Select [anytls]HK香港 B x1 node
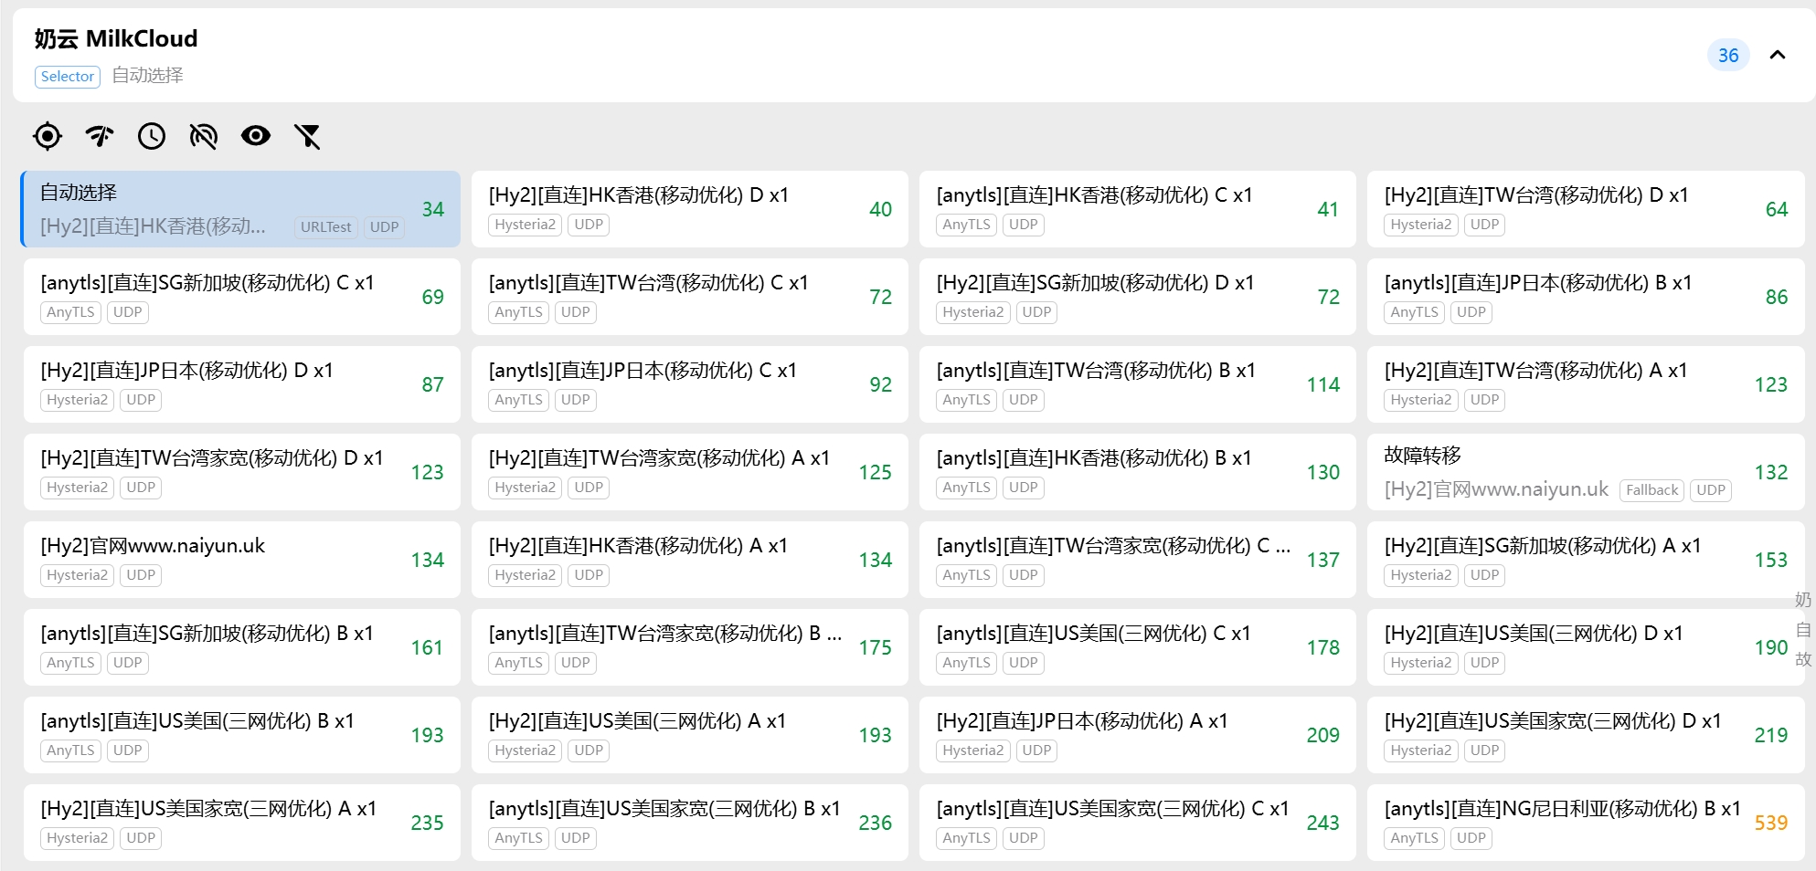This screenshot has width=1816, height=871. click(x=1138, y=472)
